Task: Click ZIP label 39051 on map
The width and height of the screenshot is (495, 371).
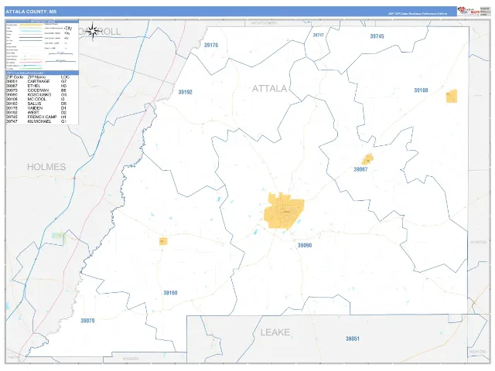Action: [353, 339]
